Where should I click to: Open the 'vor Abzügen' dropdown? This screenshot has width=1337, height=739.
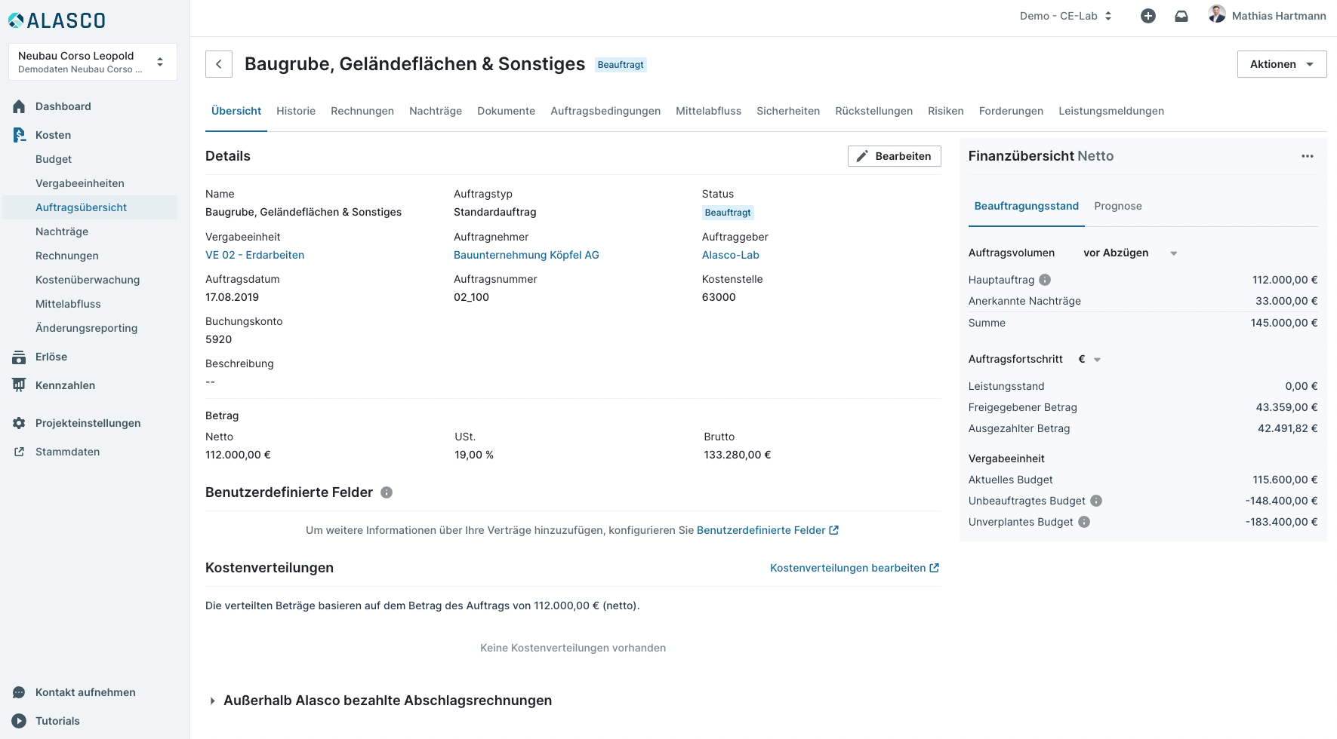pos(1129,253)
